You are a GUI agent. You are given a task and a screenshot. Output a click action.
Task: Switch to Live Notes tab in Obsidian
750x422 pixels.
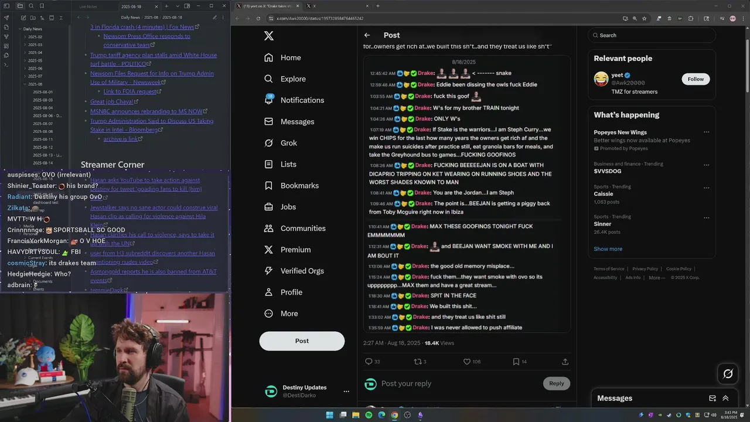tap(88, 6)
